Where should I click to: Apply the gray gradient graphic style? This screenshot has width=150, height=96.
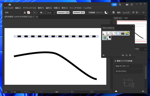[x=123, y=33]
